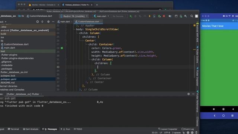
Task: Select README.md in project tree
Action: (7, 83)
